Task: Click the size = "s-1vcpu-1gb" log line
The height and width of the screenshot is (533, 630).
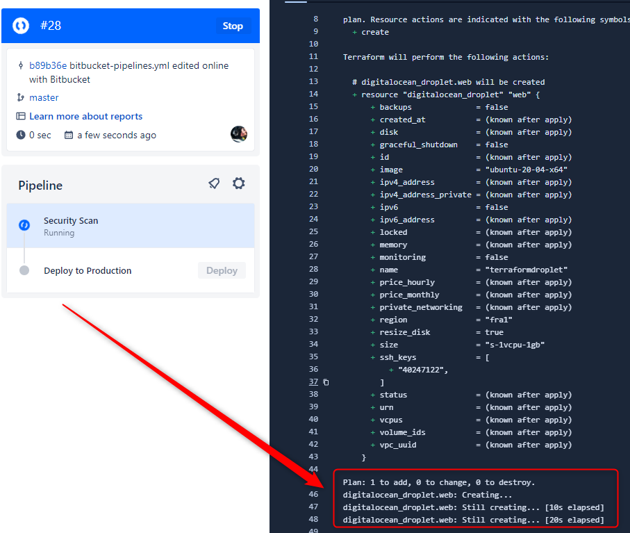Action: (x=457, y=345)
